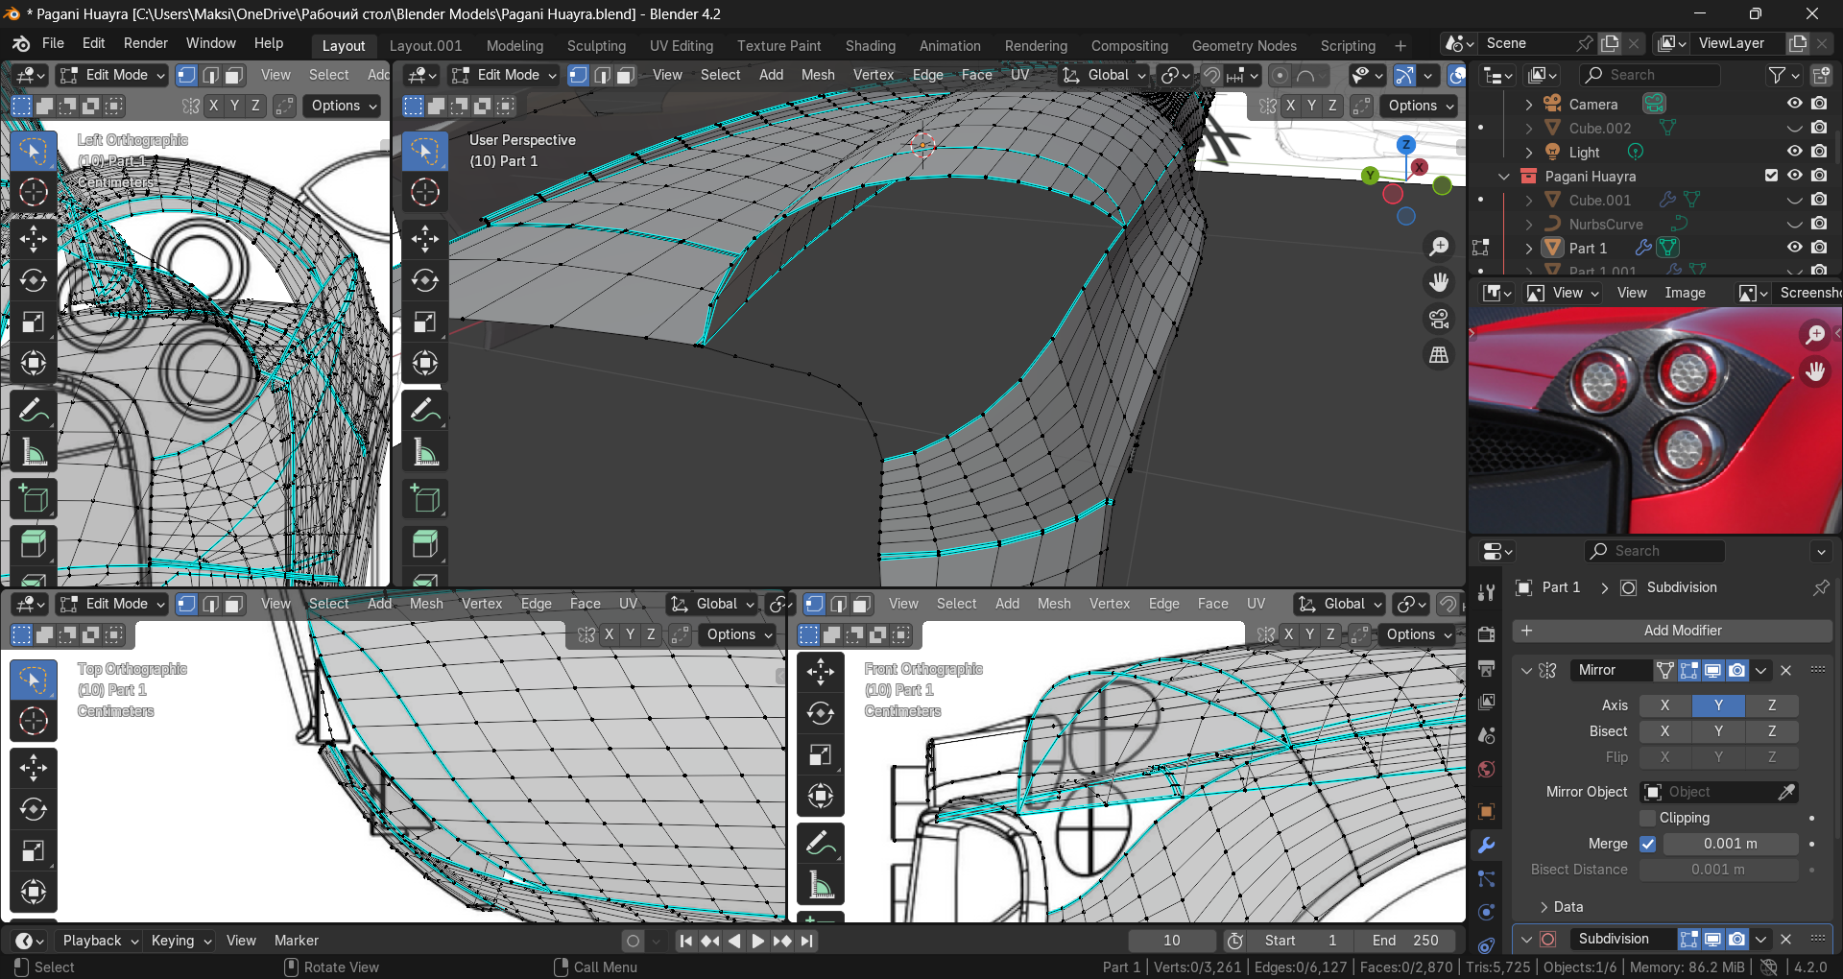The height and width of the screenshot is (979, 1843).
Task: Expand the Camera item in the outliner
Action: [1529, 104]
